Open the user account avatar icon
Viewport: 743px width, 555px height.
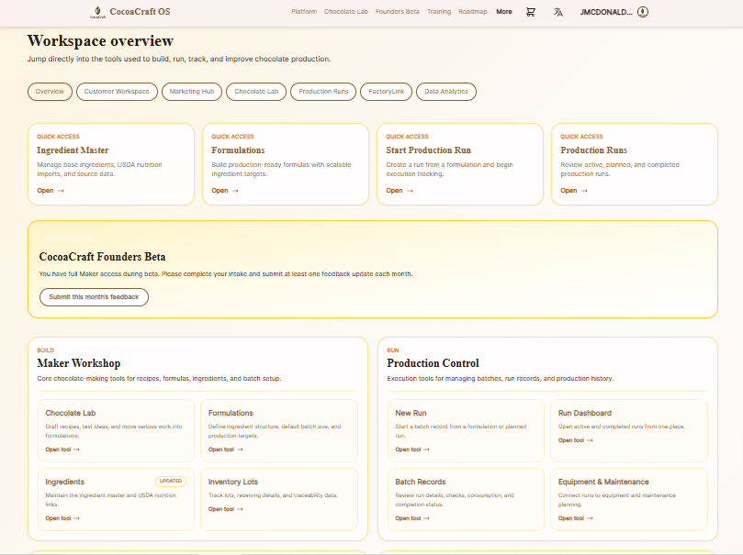(x=643, y=12)
